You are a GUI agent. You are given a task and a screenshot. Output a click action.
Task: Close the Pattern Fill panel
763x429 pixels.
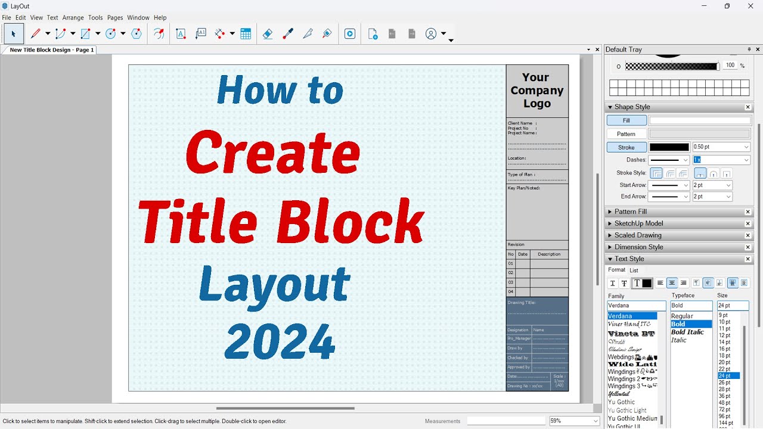748,212
